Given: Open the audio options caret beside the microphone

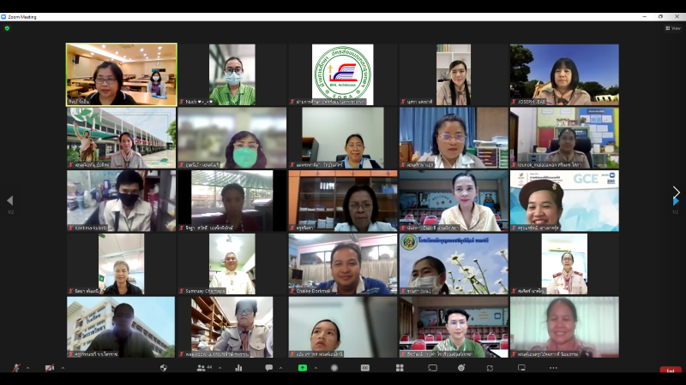Looking at the screenshot, I should [x=27, y=368].
